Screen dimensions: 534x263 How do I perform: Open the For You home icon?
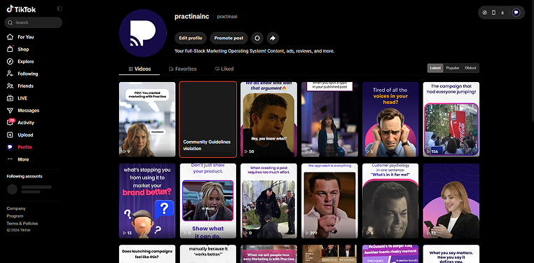click(x=11, y=36)
